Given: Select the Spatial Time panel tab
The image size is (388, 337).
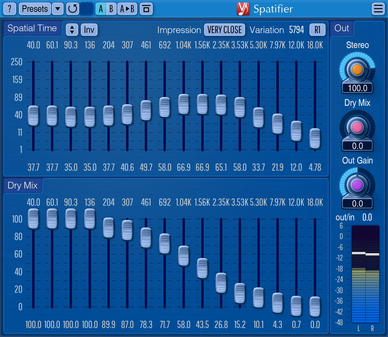Looking at the screenshot, I should (32, 28).
